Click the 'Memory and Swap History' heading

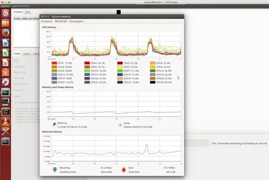[x=58, y=87]
